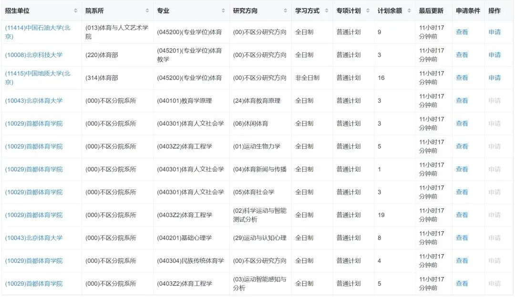The width and height of the screenshot is (515, 297).
Task: Select remaining quota value 9
Action: (x=380, y=32)
